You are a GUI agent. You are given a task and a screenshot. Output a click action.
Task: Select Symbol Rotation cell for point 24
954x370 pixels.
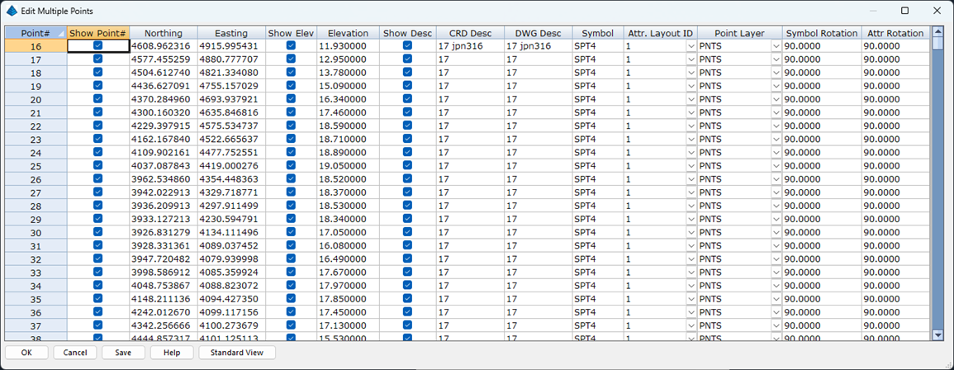click(821, 152)
